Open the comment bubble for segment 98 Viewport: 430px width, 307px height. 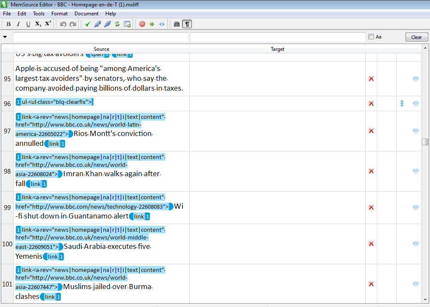(416, 171)
